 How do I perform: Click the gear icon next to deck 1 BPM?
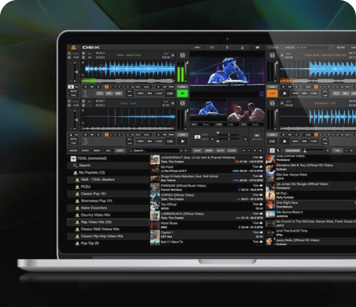pos(173,55)
